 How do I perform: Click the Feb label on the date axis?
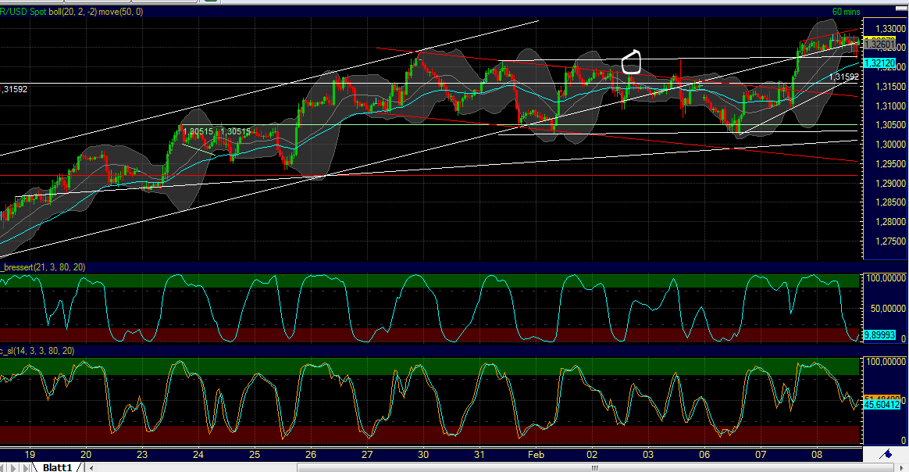pyautogui.click(x=535, y=454)
